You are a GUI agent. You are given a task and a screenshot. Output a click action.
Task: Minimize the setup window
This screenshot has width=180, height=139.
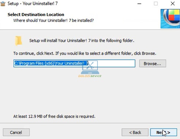tap(139, 4)
